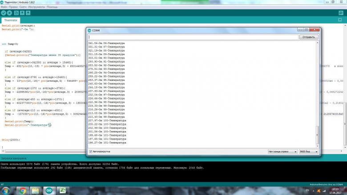This screenshot has width=347, height=195.
Task: Click the line 341.54-Ом 86-Температура
Action: click(106, 43)
